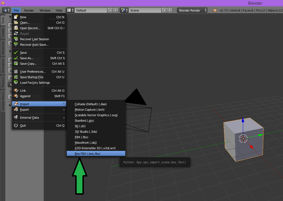Add a new scene
The image size is (283, 201).
coord(164,10)
